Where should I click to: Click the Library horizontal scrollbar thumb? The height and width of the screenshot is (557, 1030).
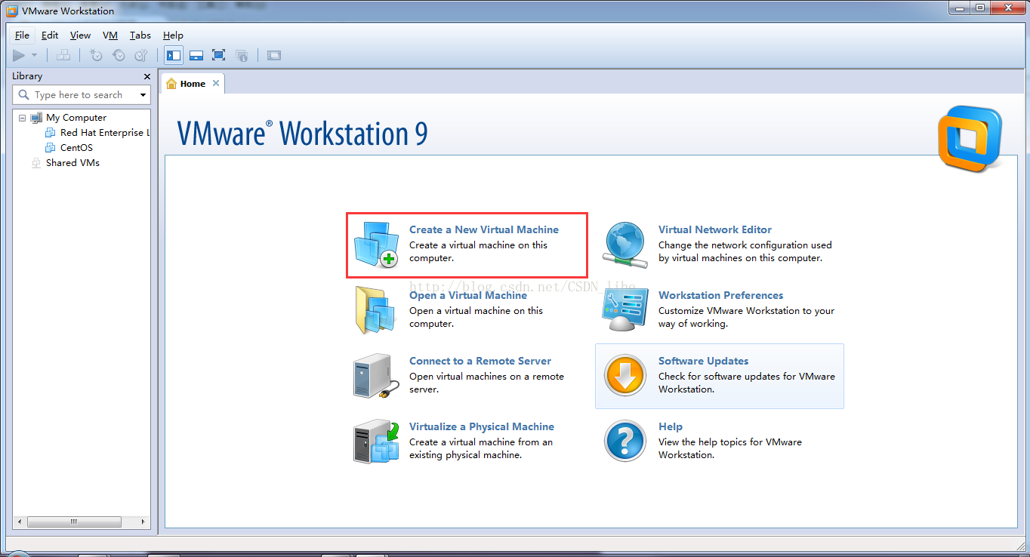click(x=73, y=522)
